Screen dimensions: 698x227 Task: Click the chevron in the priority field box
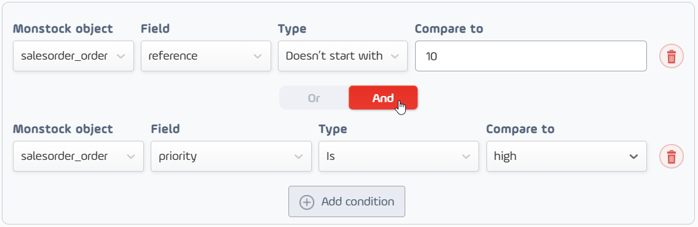pyautogui.click(x=298, y=156)
